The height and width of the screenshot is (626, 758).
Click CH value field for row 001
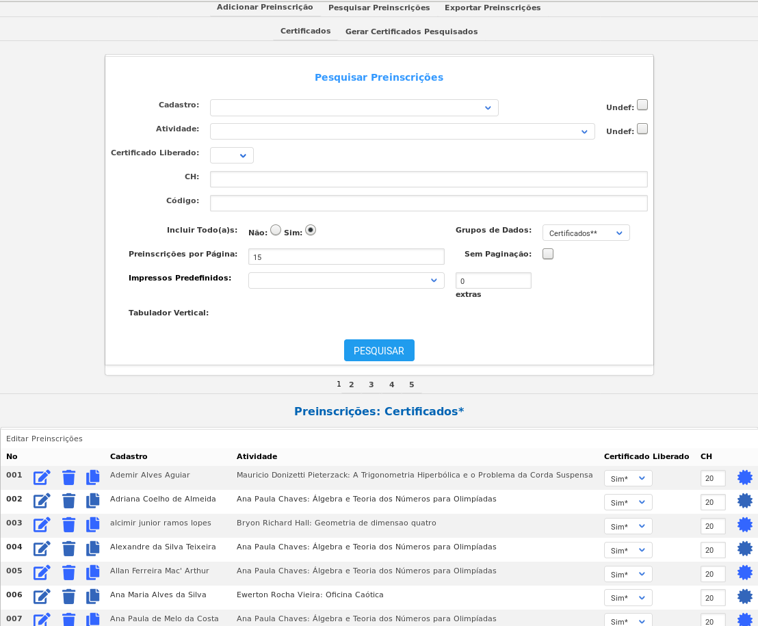(x=713, y=478)
